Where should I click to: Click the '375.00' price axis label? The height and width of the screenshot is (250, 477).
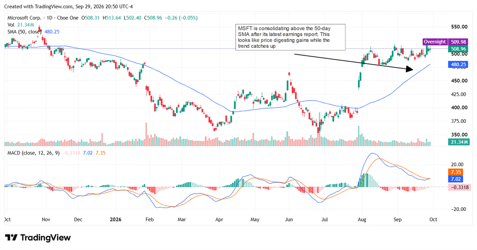tap(458, 121)
